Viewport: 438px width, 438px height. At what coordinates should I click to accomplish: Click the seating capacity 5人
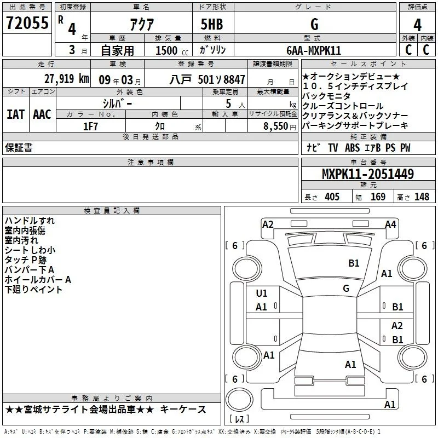coord(235,103)
